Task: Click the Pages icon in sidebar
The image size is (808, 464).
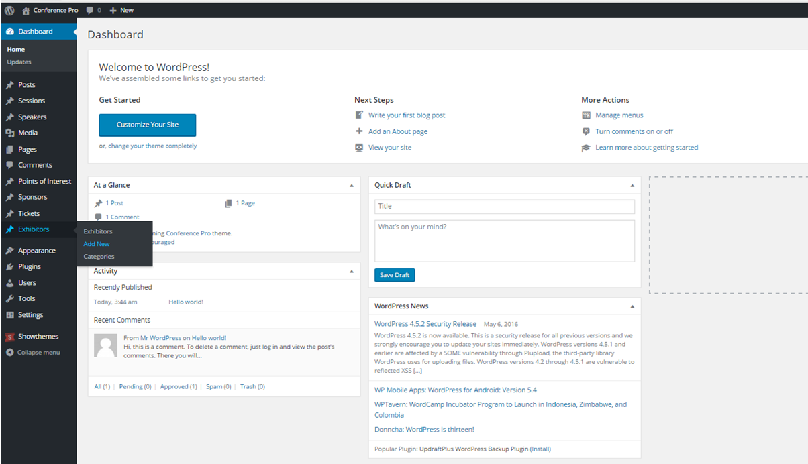Action: point(9,149)
